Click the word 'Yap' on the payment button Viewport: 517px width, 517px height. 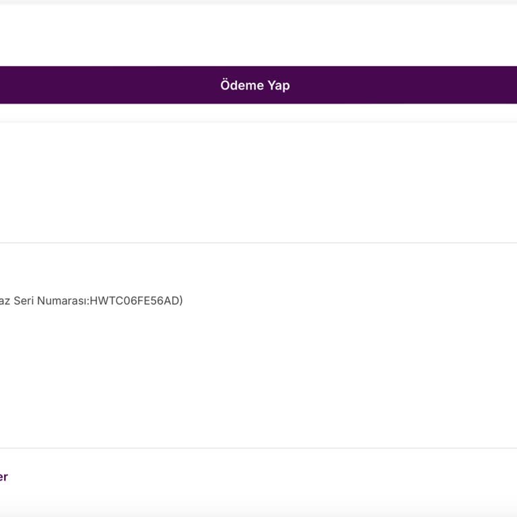[279, 85]
